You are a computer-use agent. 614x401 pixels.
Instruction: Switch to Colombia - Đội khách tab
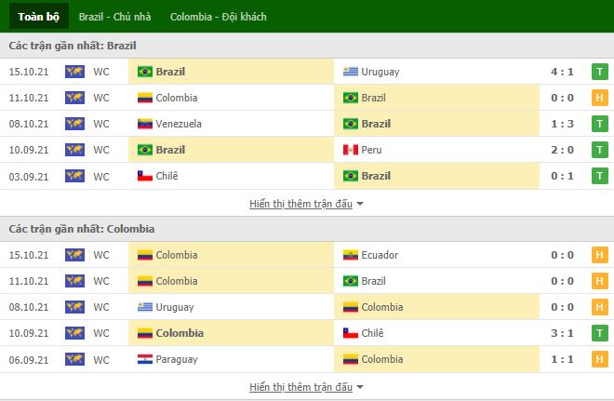(x=218, y=17)
